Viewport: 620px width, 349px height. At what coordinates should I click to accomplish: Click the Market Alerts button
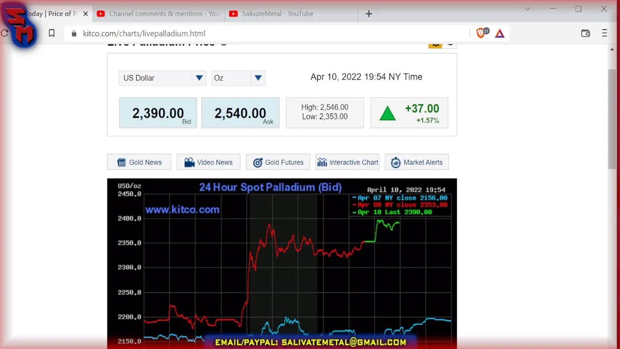(417, 162)
